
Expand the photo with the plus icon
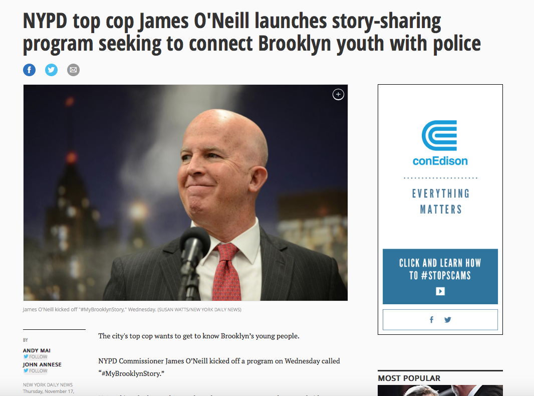(338, 94)
